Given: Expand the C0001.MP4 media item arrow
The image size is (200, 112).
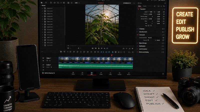Looking at the screenshot, I should tap(42, 8).
